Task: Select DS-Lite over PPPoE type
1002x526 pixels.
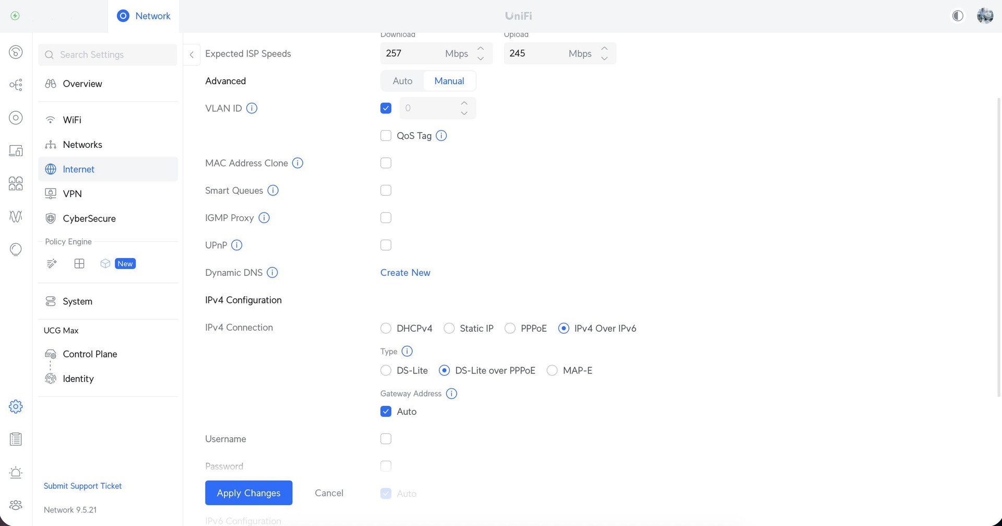Action: (444, 370)
